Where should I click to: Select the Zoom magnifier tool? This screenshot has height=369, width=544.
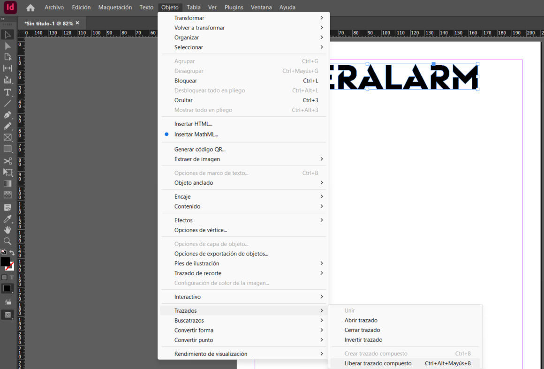click(x=8, y=241)
